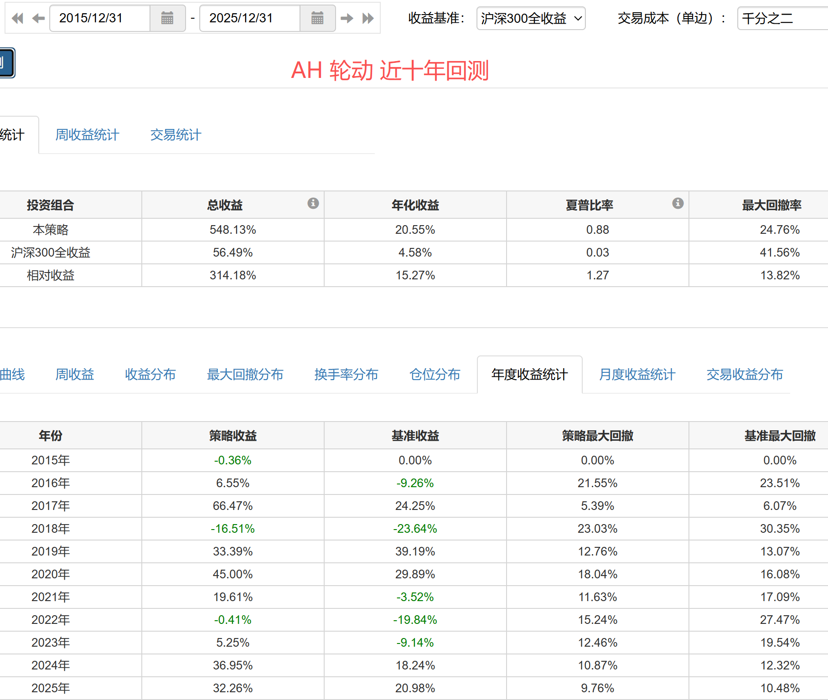This screenshot has width=828, height=700.
Task: Step forward one period with right arrow
Action: coord(347,18)
